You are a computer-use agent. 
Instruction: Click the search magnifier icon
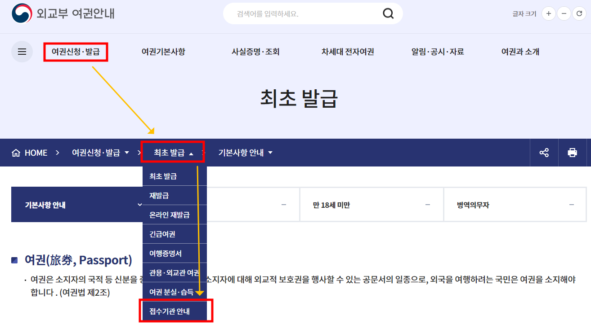click(x=388, y=13)
